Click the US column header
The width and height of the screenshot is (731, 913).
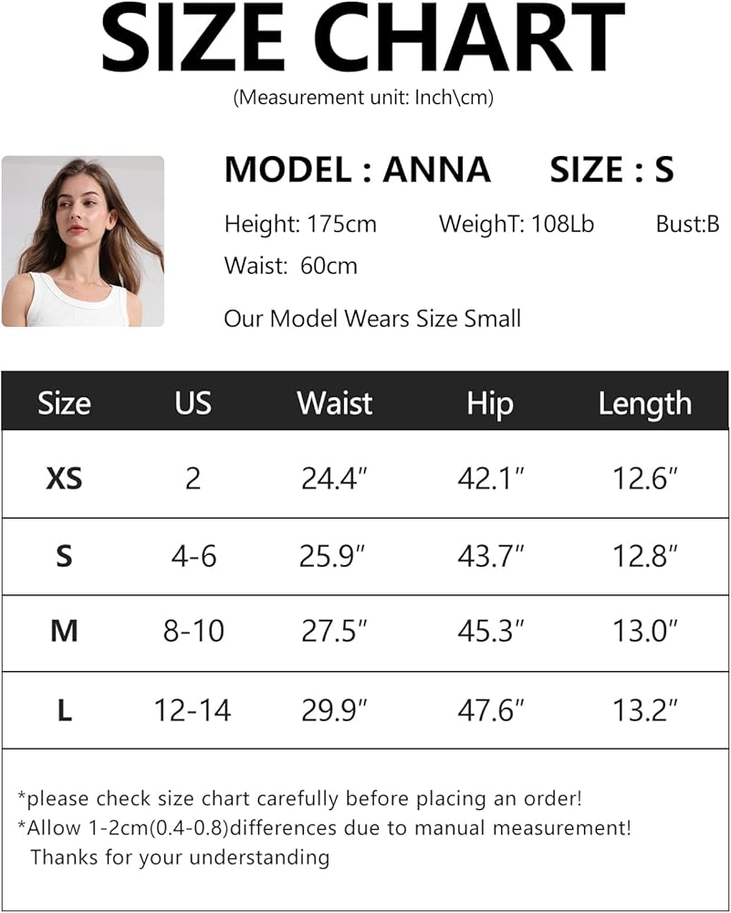pyautogui.click(x=193, y=404)
